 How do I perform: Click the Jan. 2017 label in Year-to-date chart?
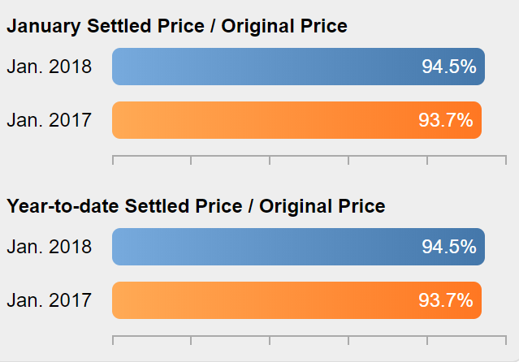(x=50, y=300)
